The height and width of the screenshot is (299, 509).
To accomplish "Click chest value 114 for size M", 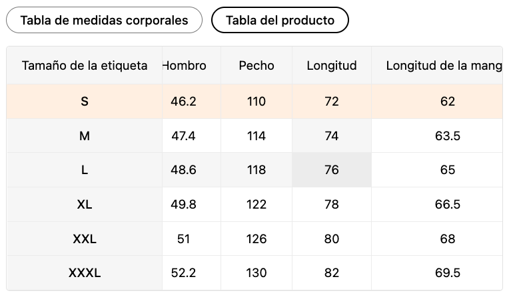I will coord(256,136).
